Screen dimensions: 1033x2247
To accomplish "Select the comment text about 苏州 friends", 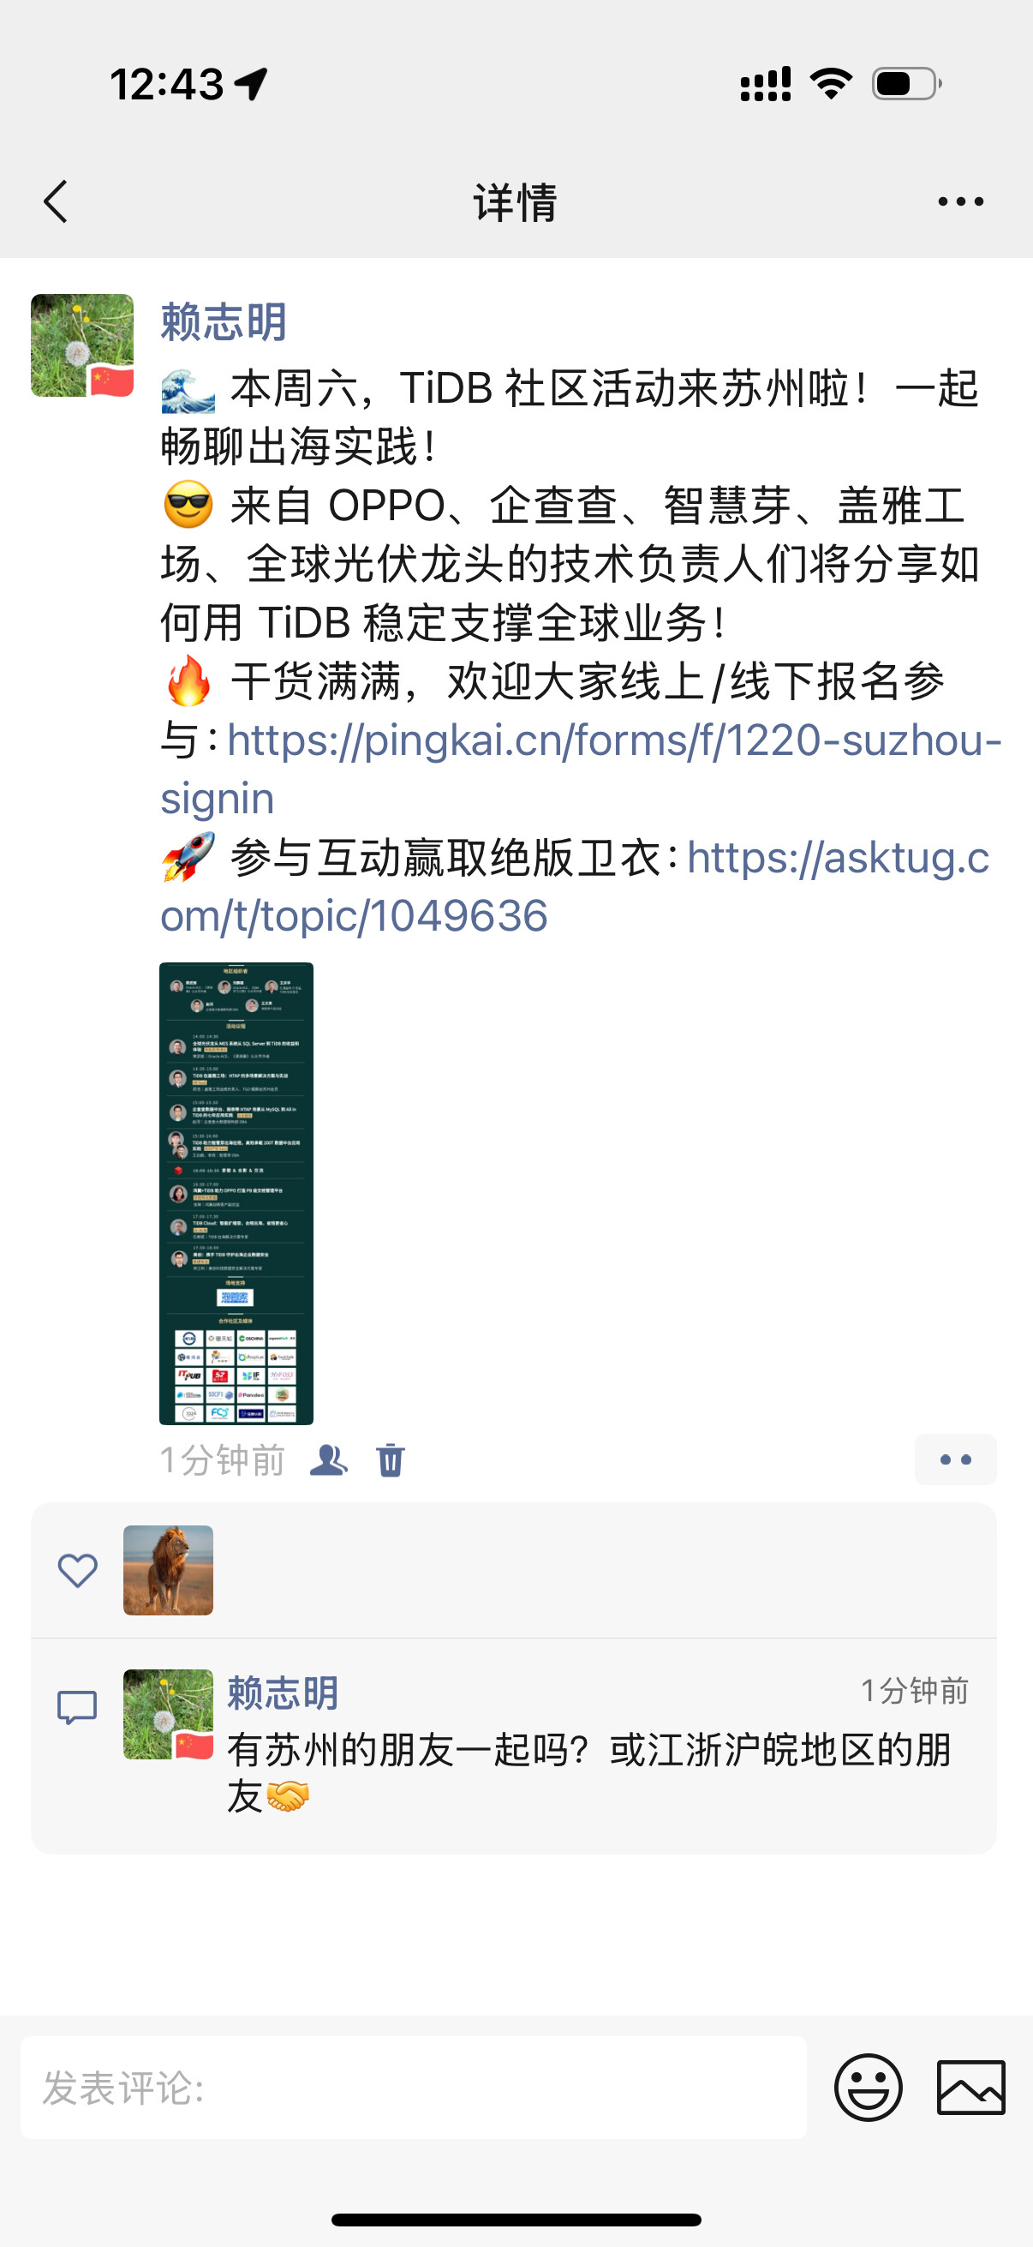I will click(589, 1772).
